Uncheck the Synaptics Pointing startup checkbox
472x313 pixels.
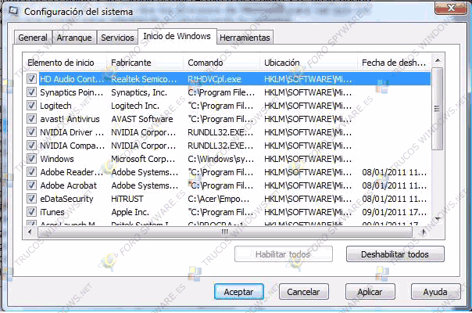(x=31, y=92)
